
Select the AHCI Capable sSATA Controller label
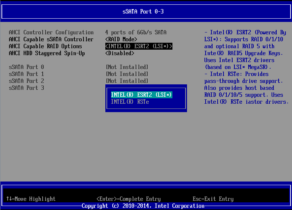[x=51, y=39]
